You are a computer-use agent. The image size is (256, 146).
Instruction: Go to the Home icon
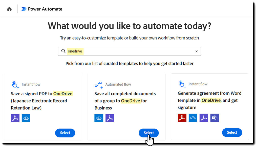point(9,9)
